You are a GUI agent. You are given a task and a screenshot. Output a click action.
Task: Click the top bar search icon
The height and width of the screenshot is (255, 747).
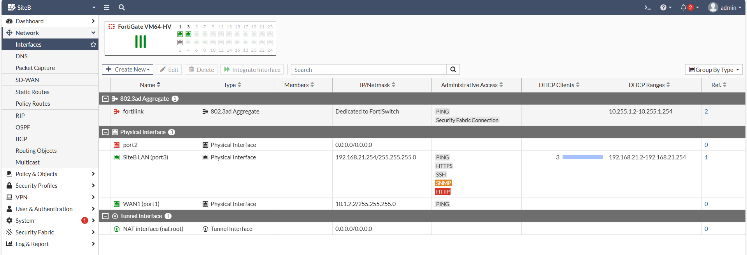(x=122, y=7)
